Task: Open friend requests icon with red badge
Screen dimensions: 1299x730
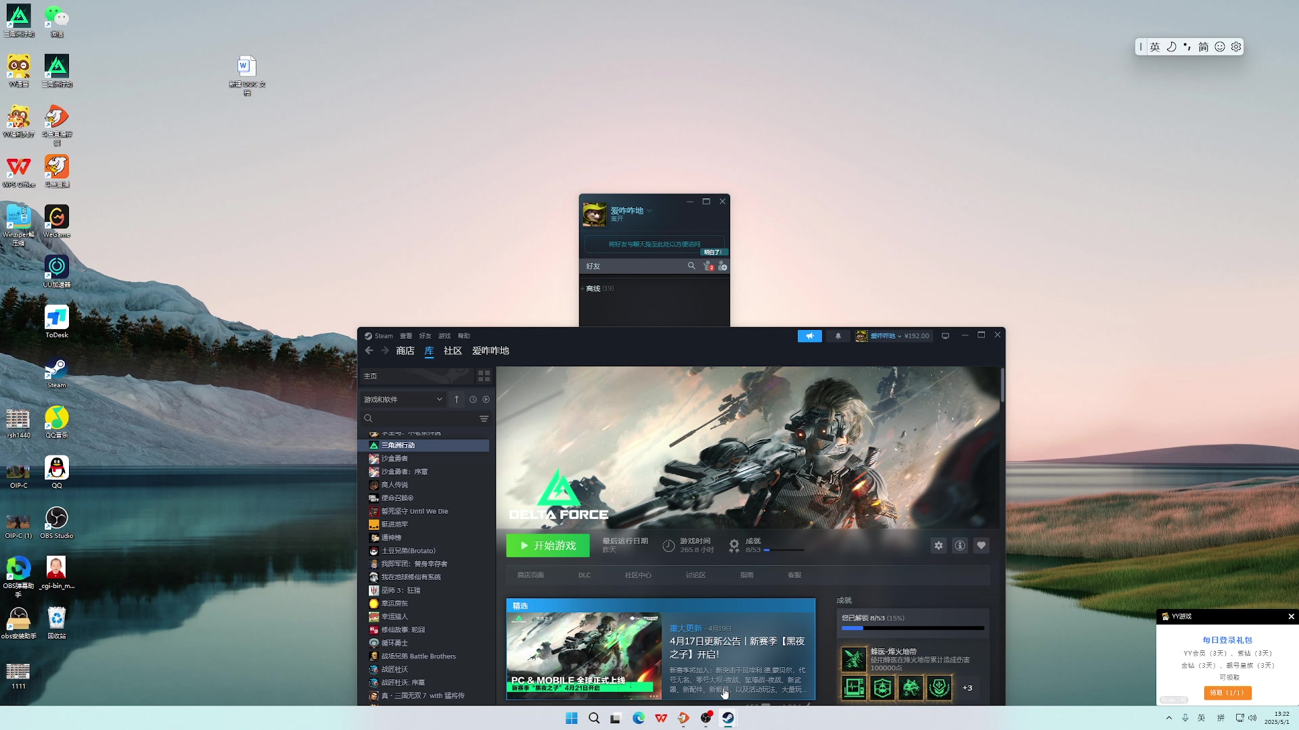Action: 708,266
